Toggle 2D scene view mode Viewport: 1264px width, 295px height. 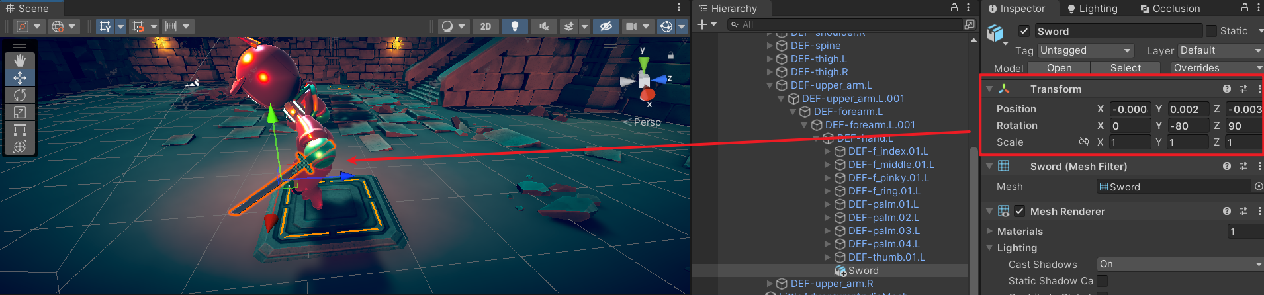click(485, 26)
